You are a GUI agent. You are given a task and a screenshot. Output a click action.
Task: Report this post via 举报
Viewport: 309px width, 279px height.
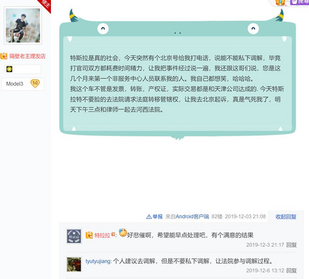158,216
